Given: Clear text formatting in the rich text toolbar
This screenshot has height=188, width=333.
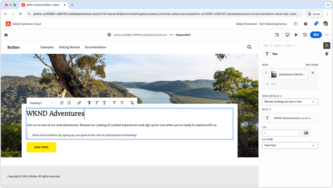Looking at the screenshot, I should coord(132,103).
